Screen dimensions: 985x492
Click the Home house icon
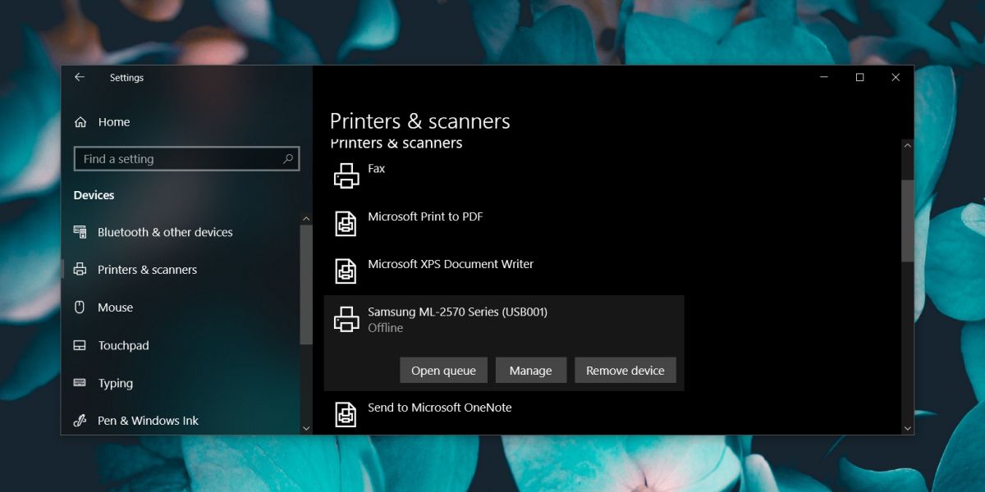80,122
